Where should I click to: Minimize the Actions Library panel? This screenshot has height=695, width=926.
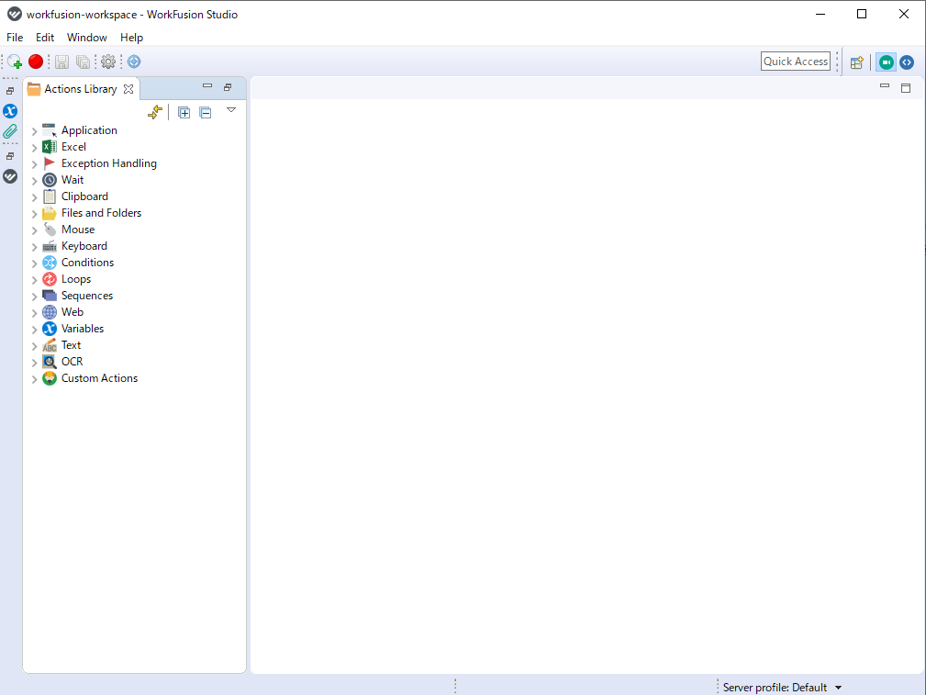coord(207,86)
